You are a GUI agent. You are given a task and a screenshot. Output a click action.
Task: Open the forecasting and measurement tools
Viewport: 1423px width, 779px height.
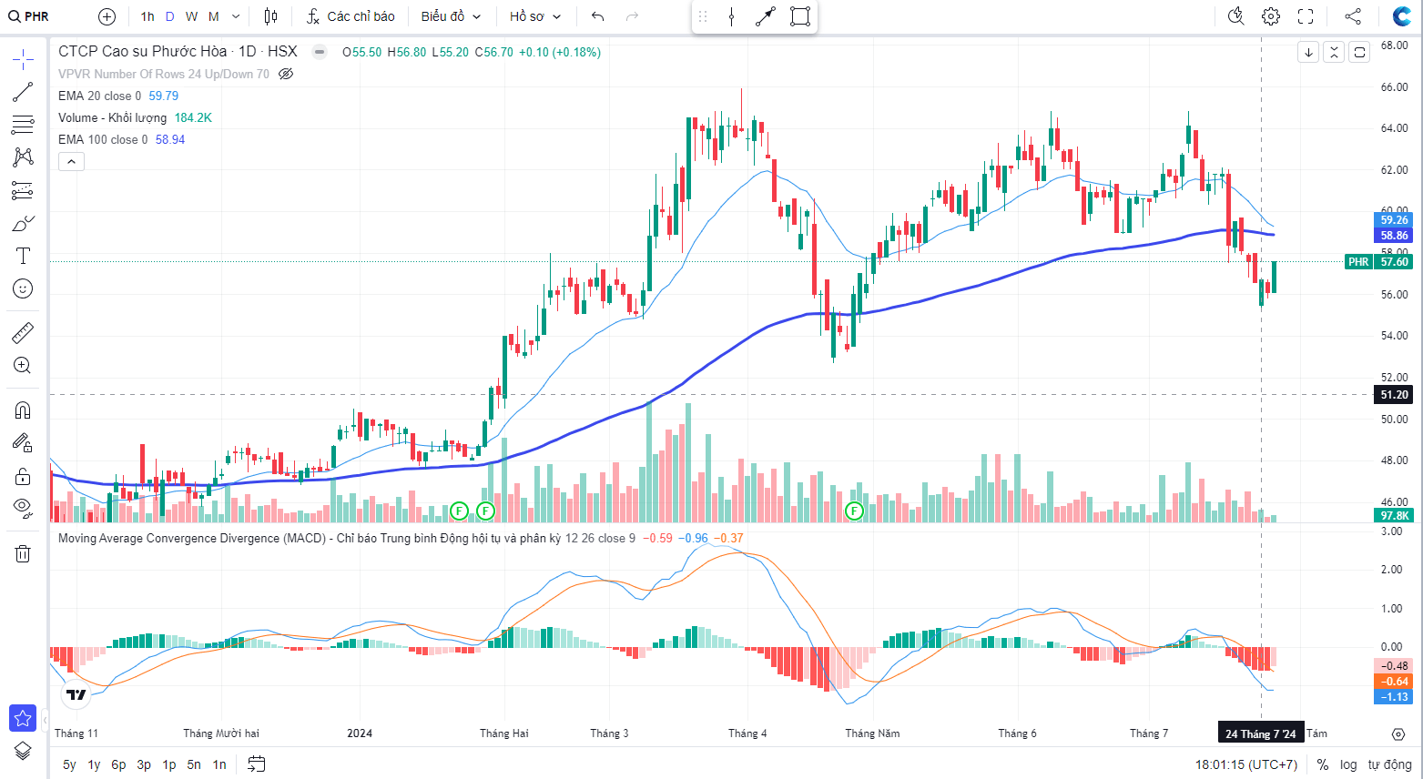point(23,190)
